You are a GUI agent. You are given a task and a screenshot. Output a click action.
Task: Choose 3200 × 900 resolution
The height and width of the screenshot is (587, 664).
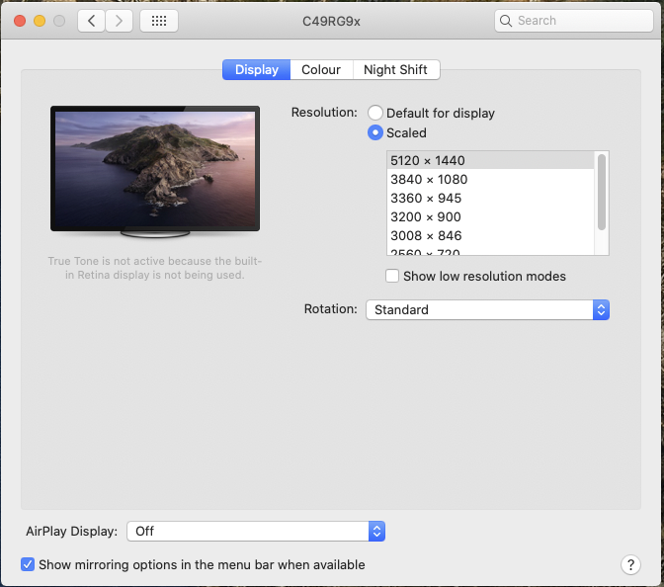(x=490, y=216)
